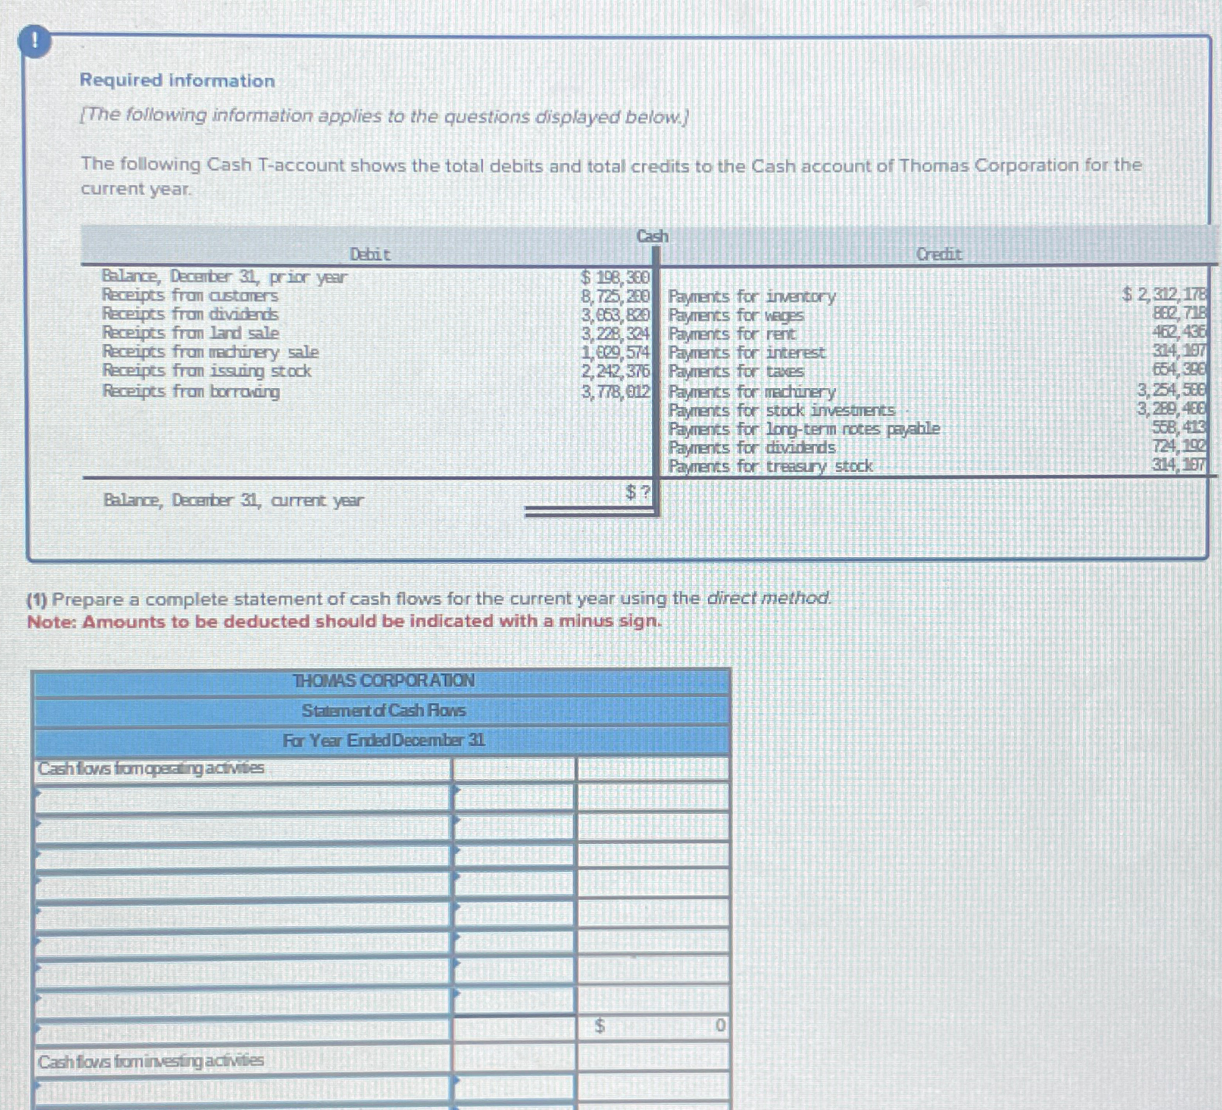Click 'Statement of Cash Flows' header row
1222x1110 pixels.
383,711
